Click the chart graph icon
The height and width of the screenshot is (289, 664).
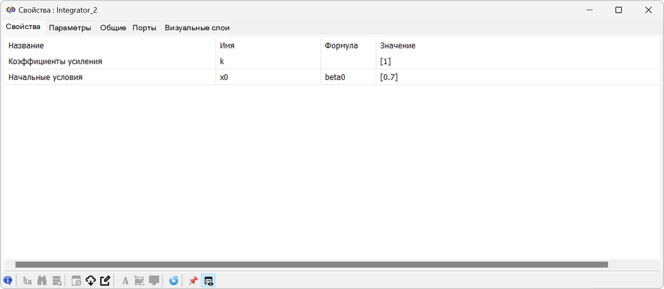(139, 281)
